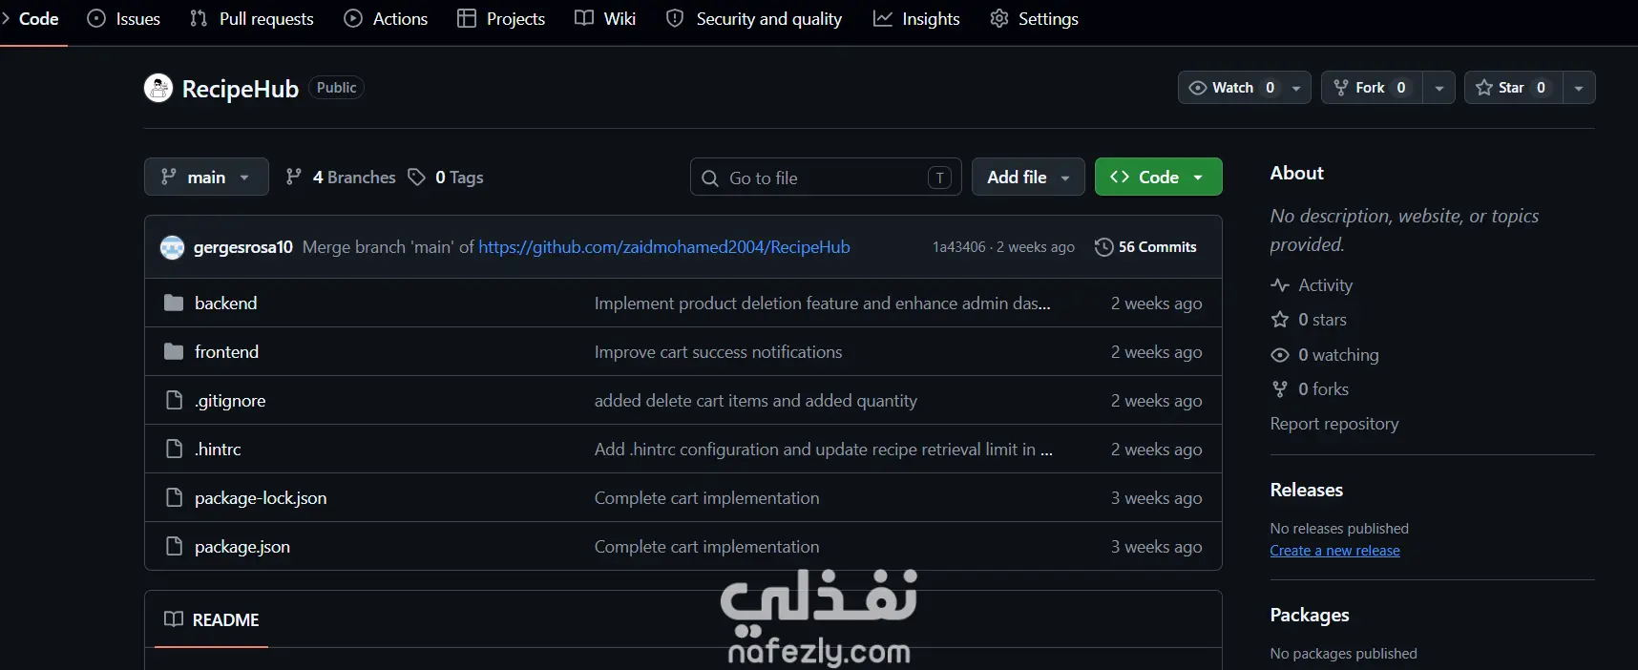Open the main branch dropdown
The height and width of the screenshot is (670, 1638).
[x=206, y=177]
